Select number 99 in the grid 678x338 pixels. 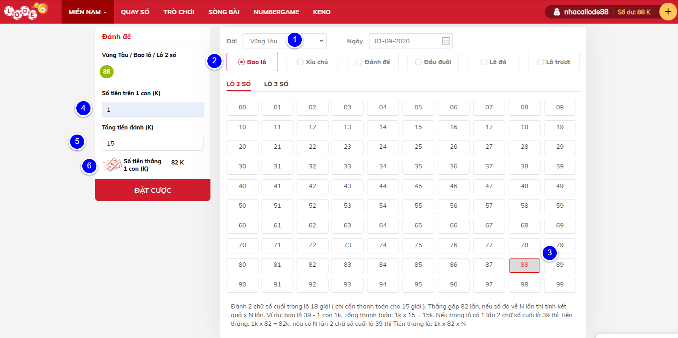[x=560, y=285]
